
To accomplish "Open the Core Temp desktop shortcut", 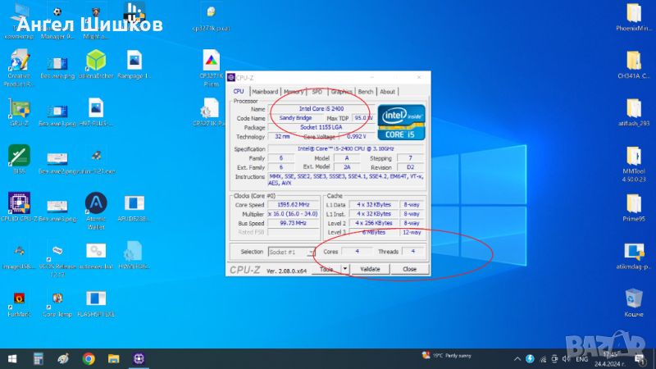I will click(57, 299).
